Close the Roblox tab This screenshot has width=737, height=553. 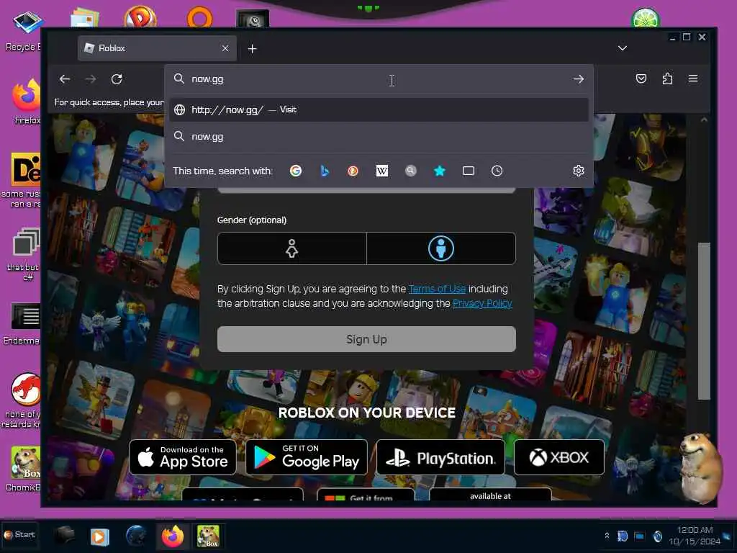[x=225, y=48]
